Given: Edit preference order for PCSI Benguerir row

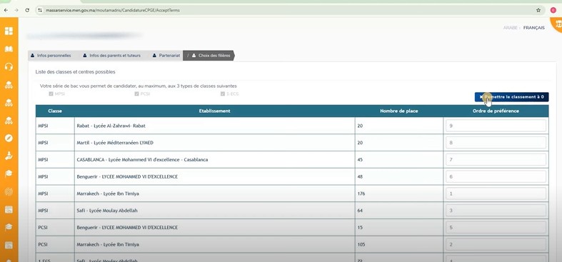Looking at the screenshot, I should (x=496, y=228).
